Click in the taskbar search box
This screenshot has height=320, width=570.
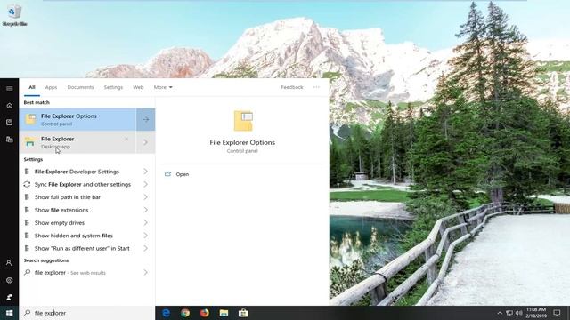pyautogui.click(x=87, y=313)
